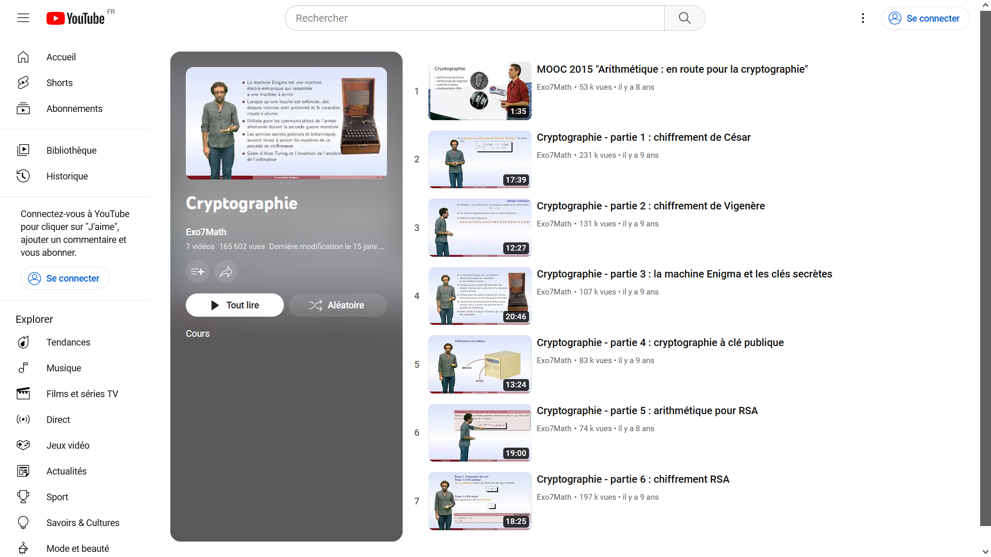
Task: Click the large Cryptographie playlist cover image
Action: (286, 123)
